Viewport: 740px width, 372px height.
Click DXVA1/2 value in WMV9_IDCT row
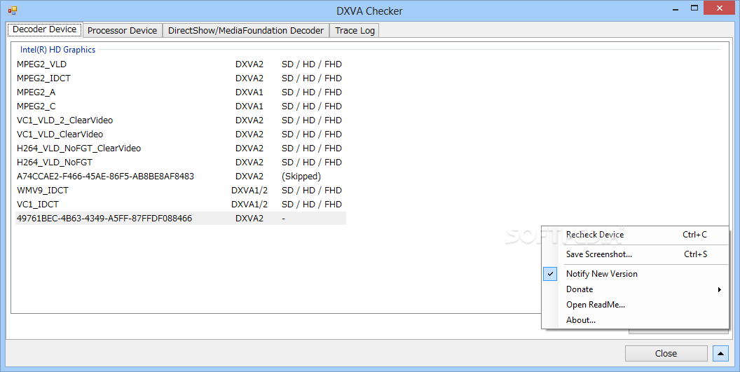[x=249, y=191]
